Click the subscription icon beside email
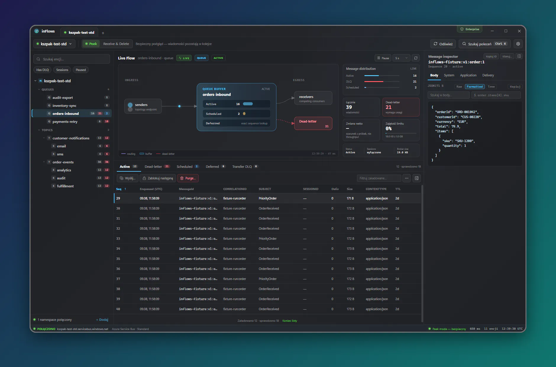Screen dimensions: 556x367 54,146
